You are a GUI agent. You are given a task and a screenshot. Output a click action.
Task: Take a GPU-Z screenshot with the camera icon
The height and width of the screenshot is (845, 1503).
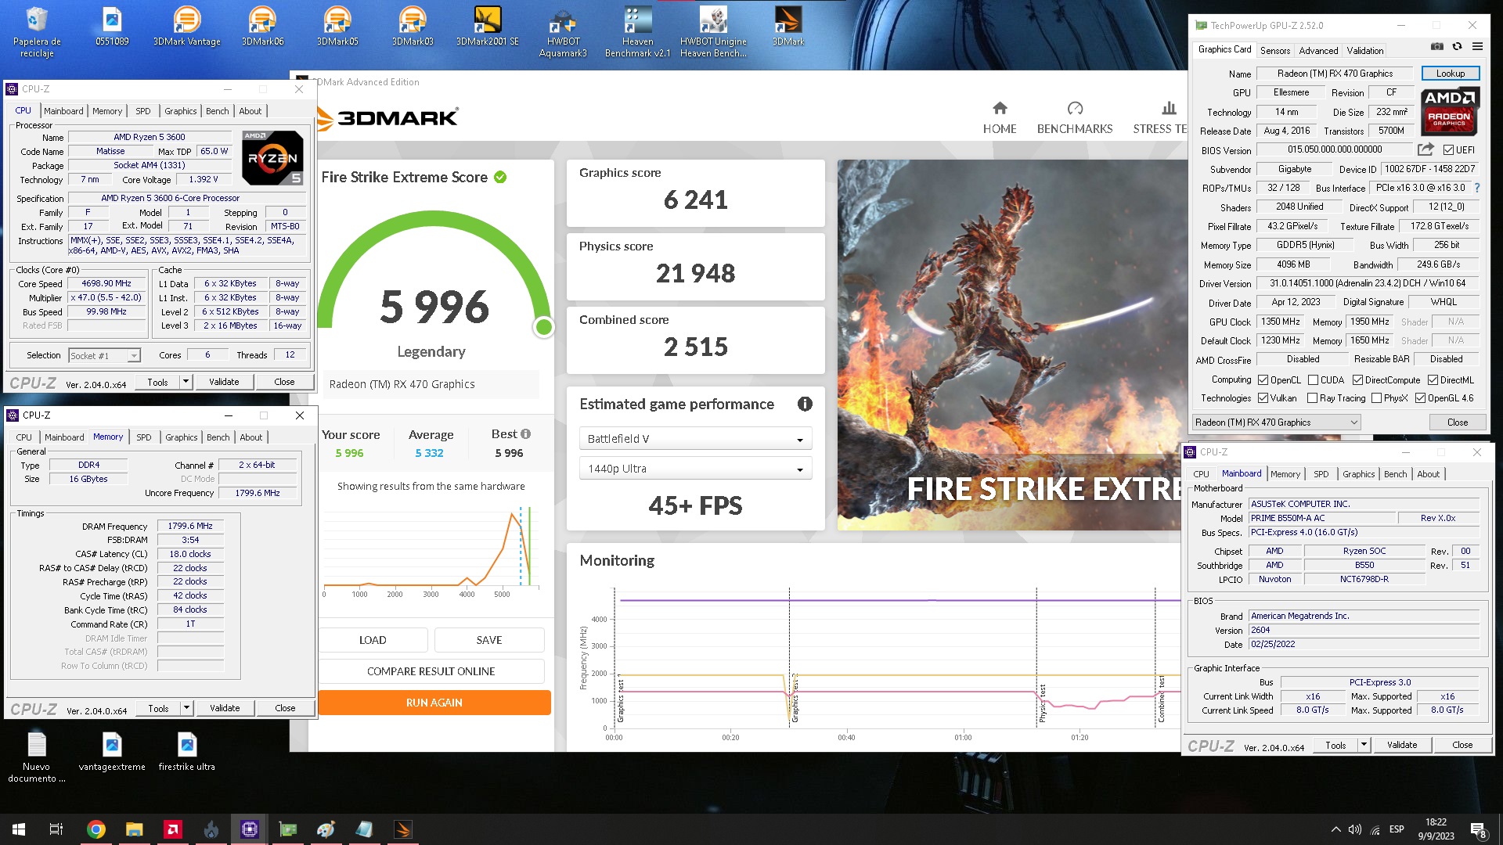pos(1437,47)
